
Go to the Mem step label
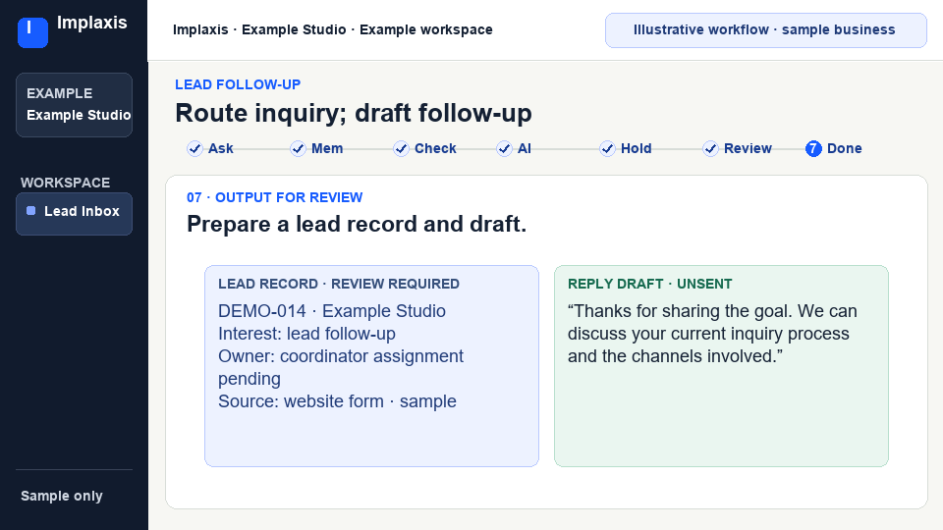[327, 148]
